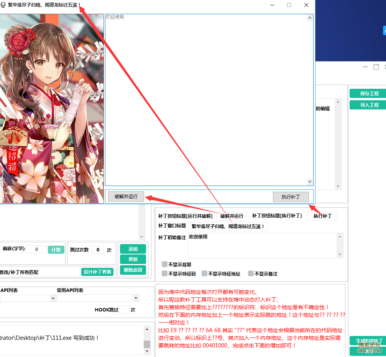Click the 执行补丁 button in preview window
Screen dimensions: 386x357
click(x=291, y=197)
